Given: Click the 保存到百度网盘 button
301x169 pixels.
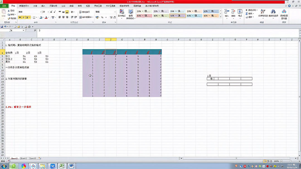Looking at the screenshot, I should pos(284,13).
